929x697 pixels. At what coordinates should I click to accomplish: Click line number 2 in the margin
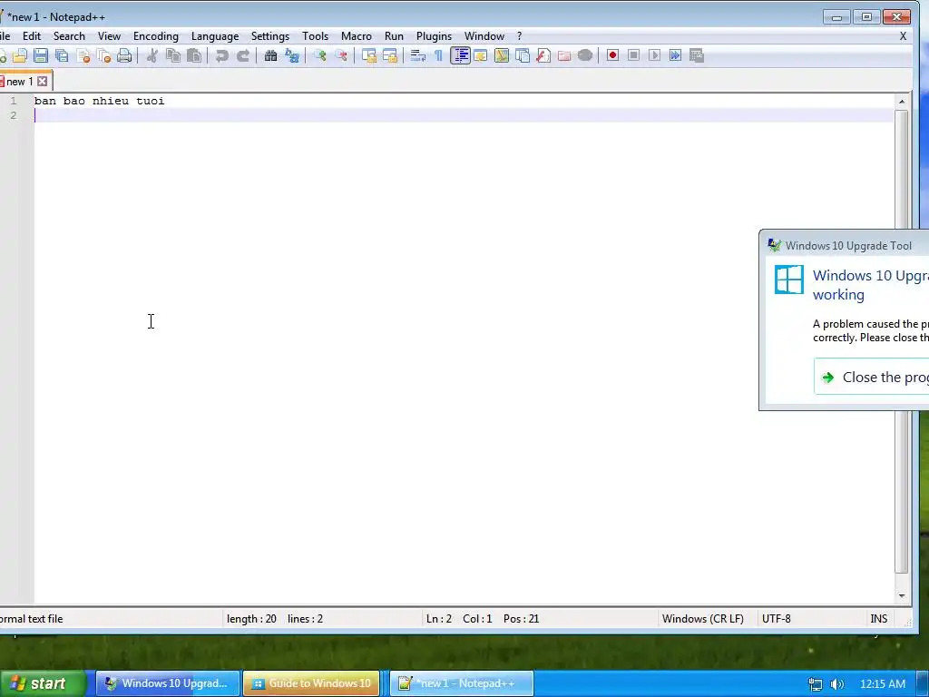[x=13, y=115]
